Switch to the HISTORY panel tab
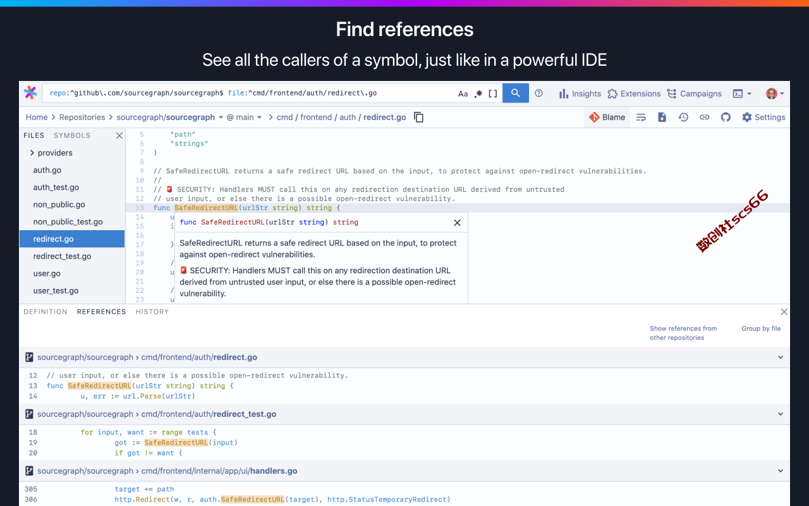The height and width of the screenshot is (506, 809). pyautogui.click(x=152, y=312)
